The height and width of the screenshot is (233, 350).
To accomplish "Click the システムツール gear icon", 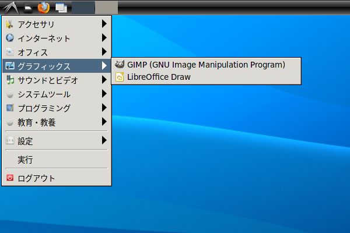I will (10, 94).
